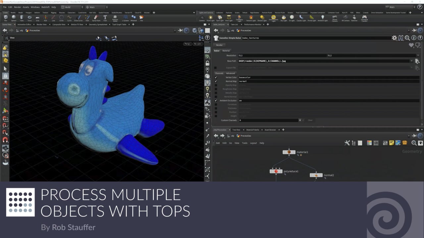Click the plus button for Custom Channels
This screenshot has height=238, width=424.
click(300, 120)
